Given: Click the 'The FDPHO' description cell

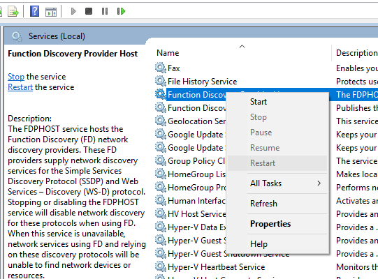Looking at the screenshot, I should tap(357, 95).
